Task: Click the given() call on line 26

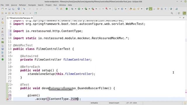Action: tap(34, 95)
